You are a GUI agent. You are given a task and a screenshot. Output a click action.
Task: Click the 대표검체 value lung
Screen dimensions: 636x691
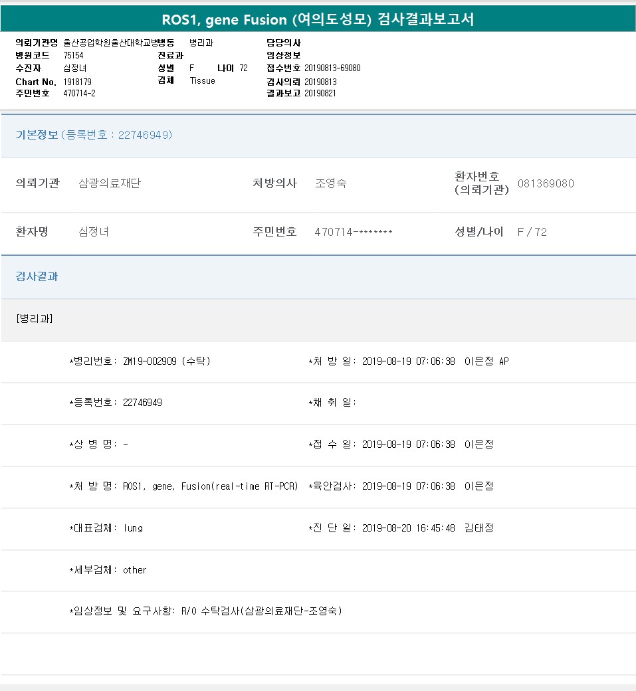click(133, 528)
